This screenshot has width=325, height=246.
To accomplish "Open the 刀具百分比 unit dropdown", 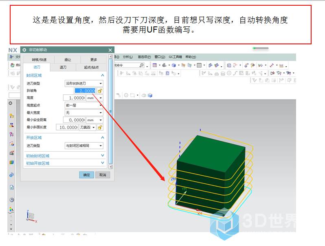I will click(x=88, y=127).
